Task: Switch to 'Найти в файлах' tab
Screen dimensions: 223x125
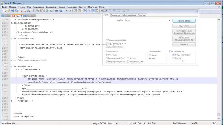Action: [129, 15]
